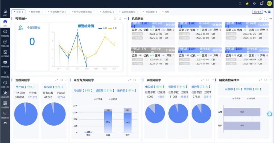Screen dimensions: 274x143
Task: Open 定期工作 from the sidebar
Action: point(5,84)
